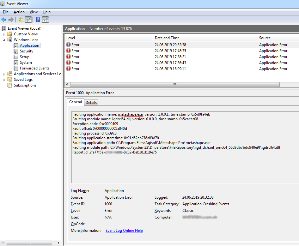Open Help via the question mark icon
Viewport: 299px width, 246px height.
[38, 20]
